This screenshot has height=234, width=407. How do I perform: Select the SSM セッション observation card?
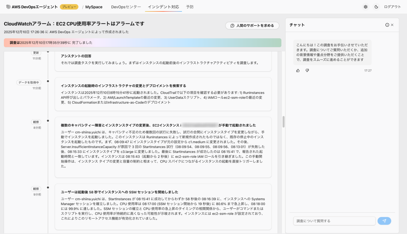tap(163, 207)
